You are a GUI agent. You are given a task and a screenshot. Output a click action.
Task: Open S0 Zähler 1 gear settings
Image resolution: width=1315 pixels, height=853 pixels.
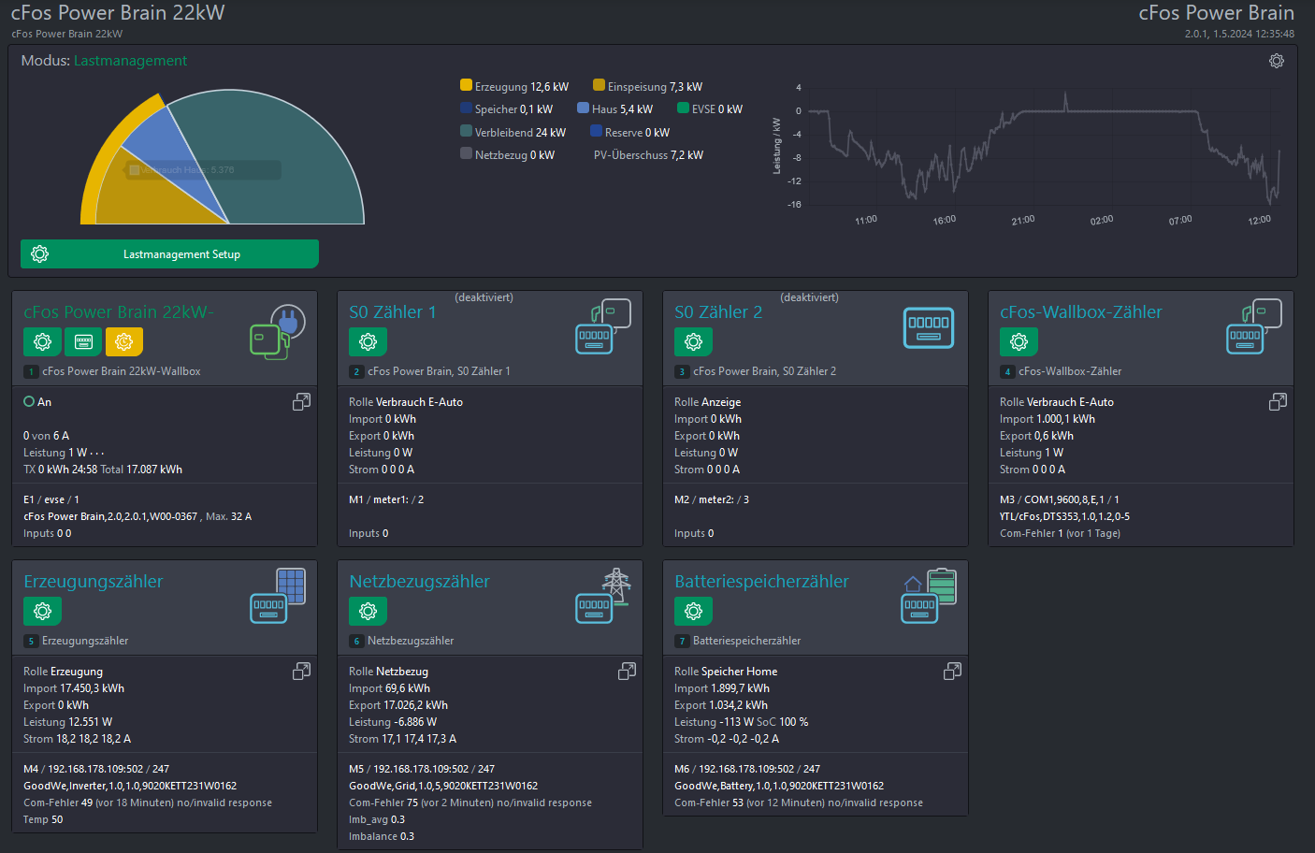pos(368,342)
